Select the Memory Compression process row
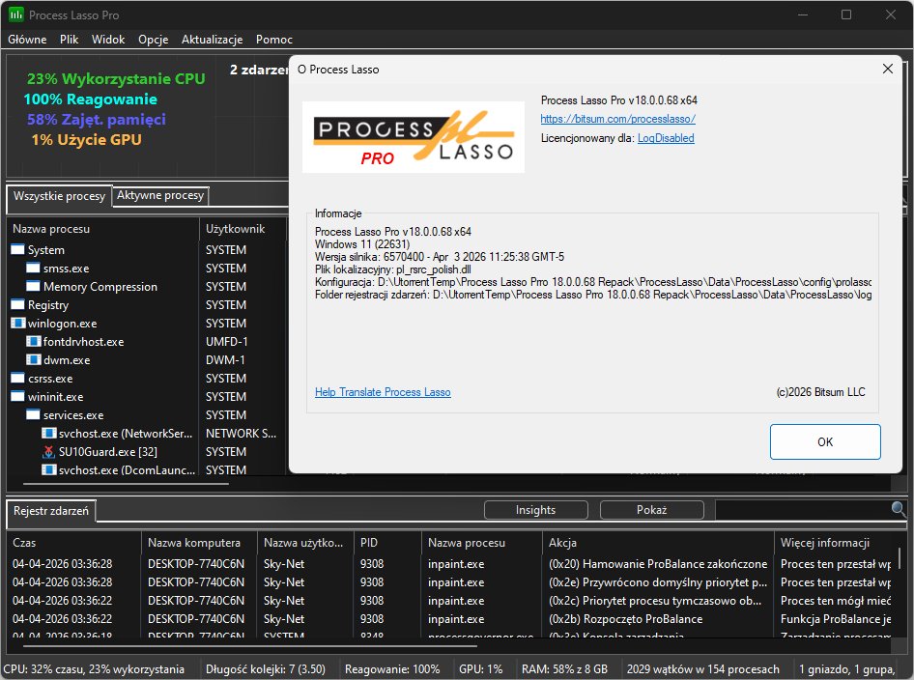The image size is (914, 680). click(148, 286)
